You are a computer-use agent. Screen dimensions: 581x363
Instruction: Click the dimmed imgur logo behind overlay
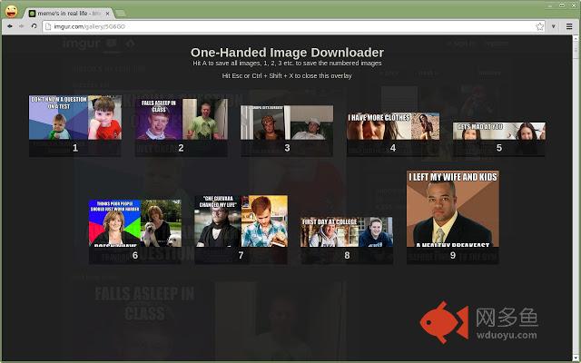82,44
